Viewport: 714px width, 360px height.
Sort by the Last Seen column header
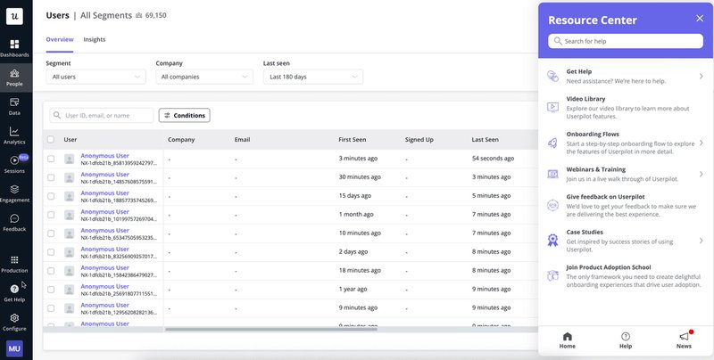(x=485, y=140)
